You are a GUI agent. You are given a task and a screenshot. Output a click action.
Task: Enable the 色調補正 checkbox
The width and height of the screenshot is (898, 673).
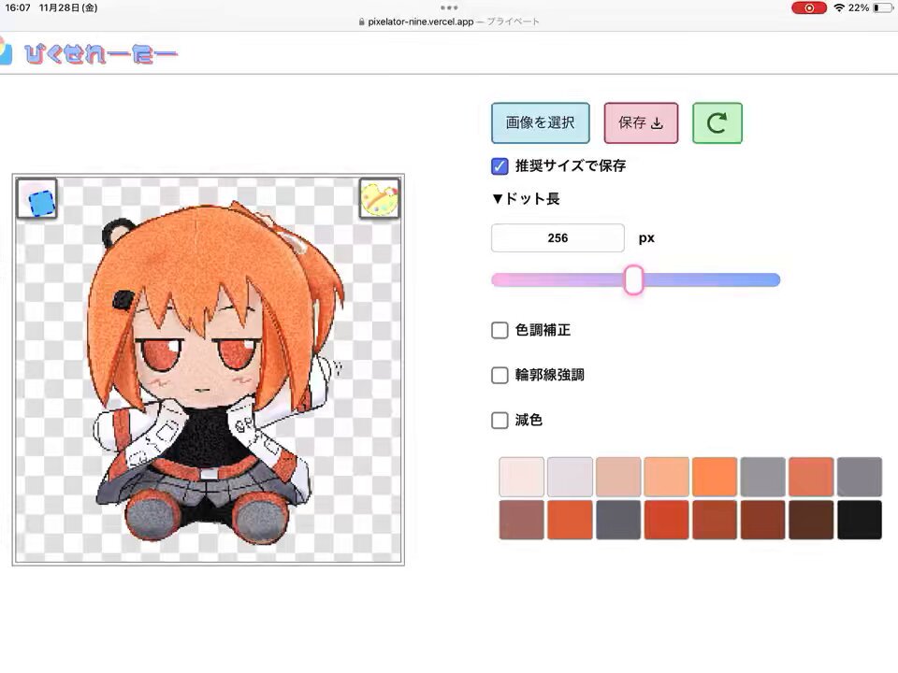(500, 330)
